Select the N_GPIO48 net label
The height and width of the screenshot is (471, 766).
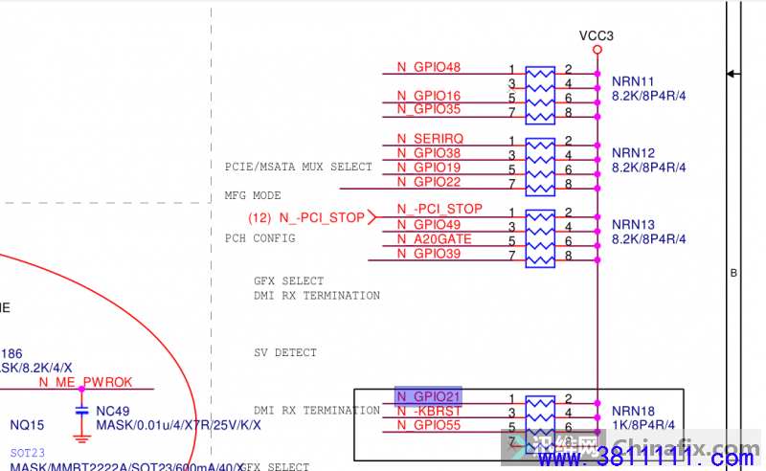click(428, 67)
